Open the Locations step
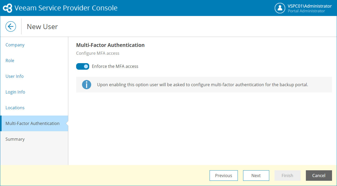The image size is (337, 186). (x=15, y=108)
